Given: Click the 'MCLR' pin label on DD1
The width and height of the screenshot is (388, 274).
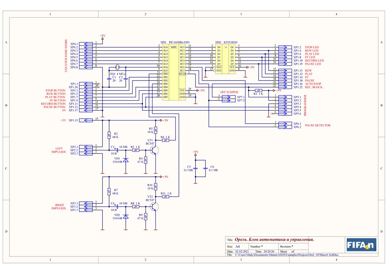Looking at the screenshot, I should coord(182,74).
